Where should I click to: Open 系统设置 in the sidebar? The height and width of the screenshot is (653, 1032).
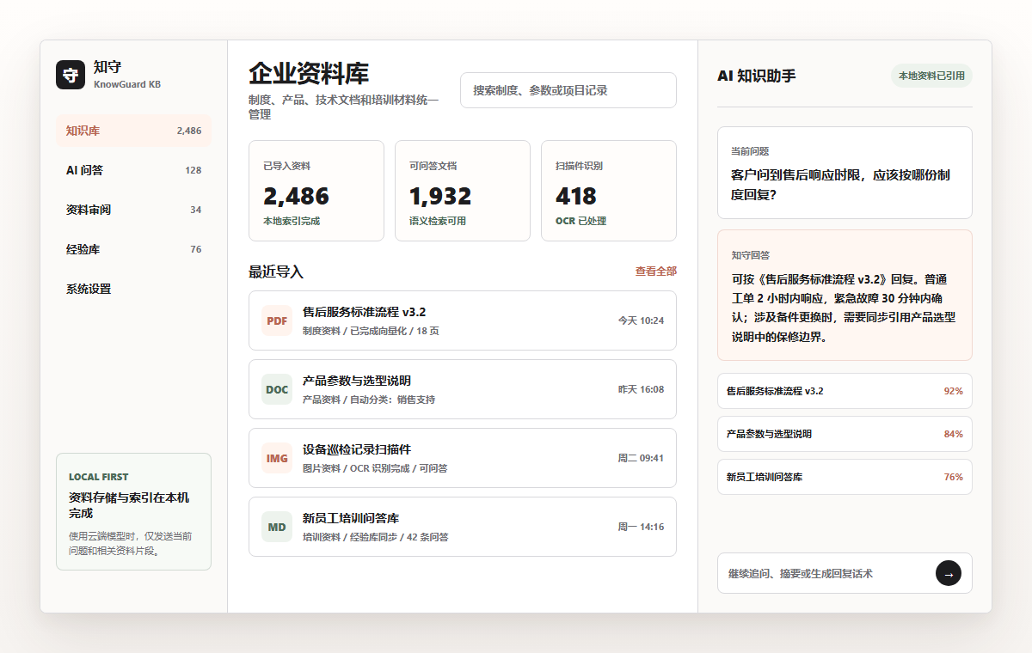coord(133,289)
